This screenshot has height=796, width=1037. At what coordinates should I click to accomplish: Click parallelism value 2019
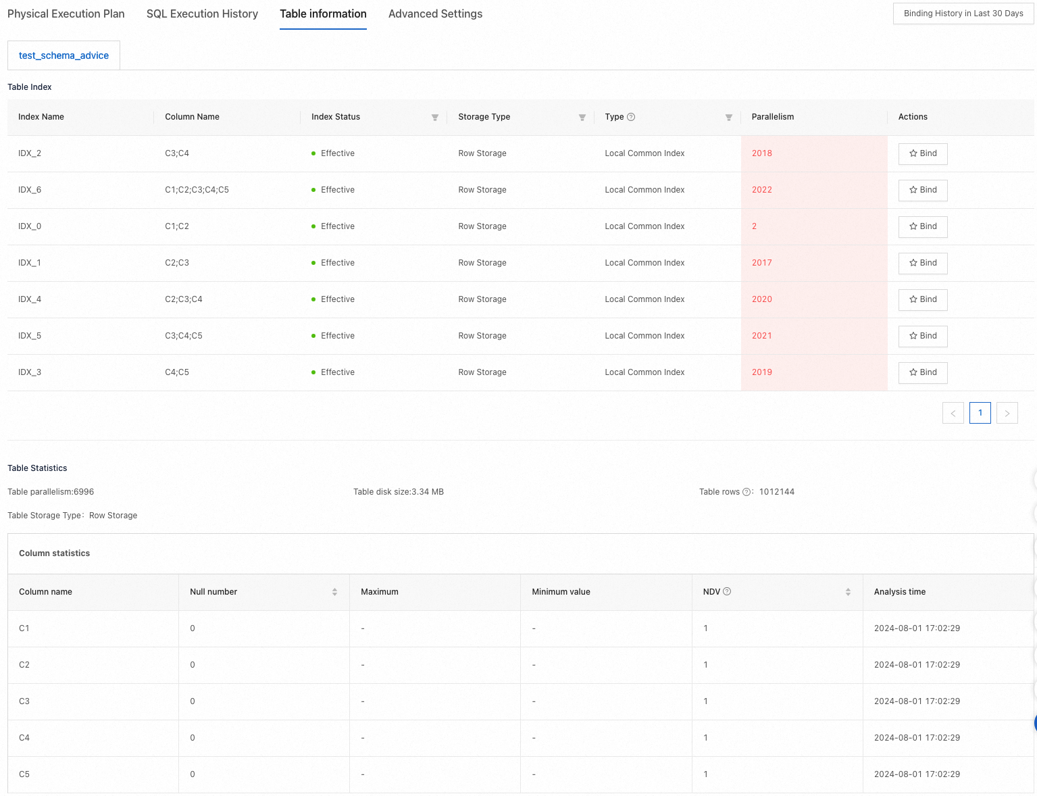click(762, 372)
